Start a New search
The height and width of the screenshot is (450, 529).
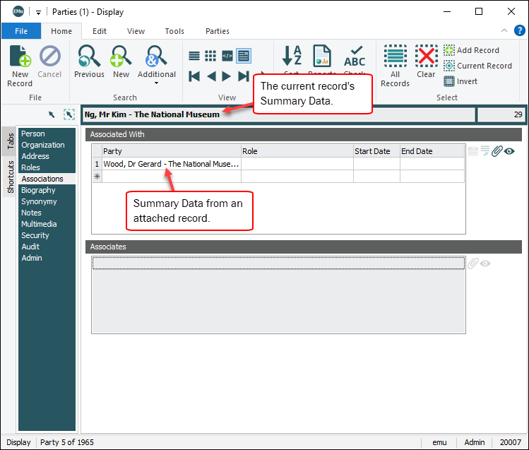click(121, 59)
